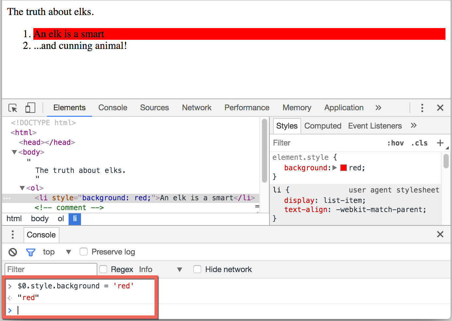Click the console filter funnel icon
The image size is (452, 321).
pyautogui.click(x=30, y=252)
